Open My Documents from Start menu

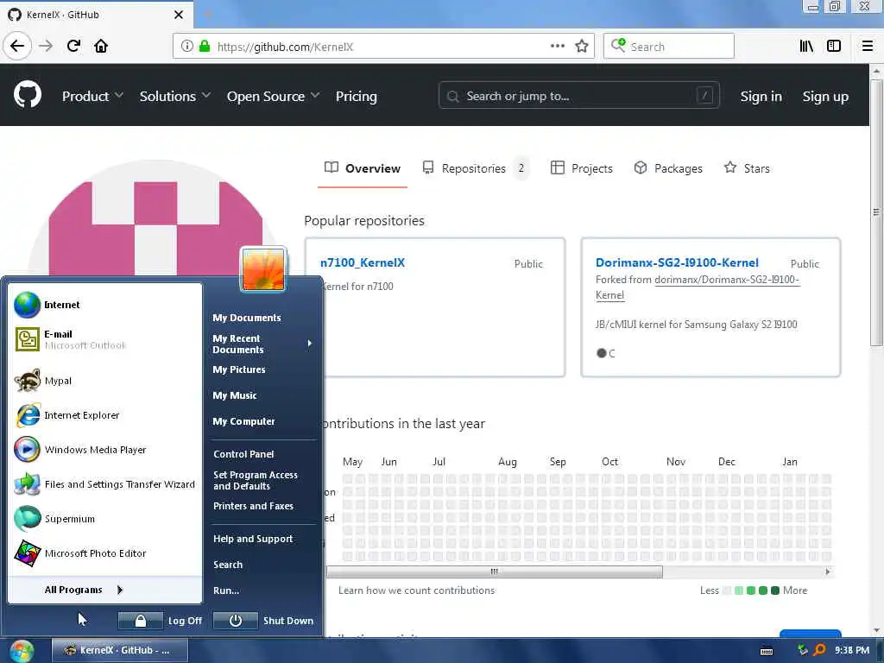246,318
